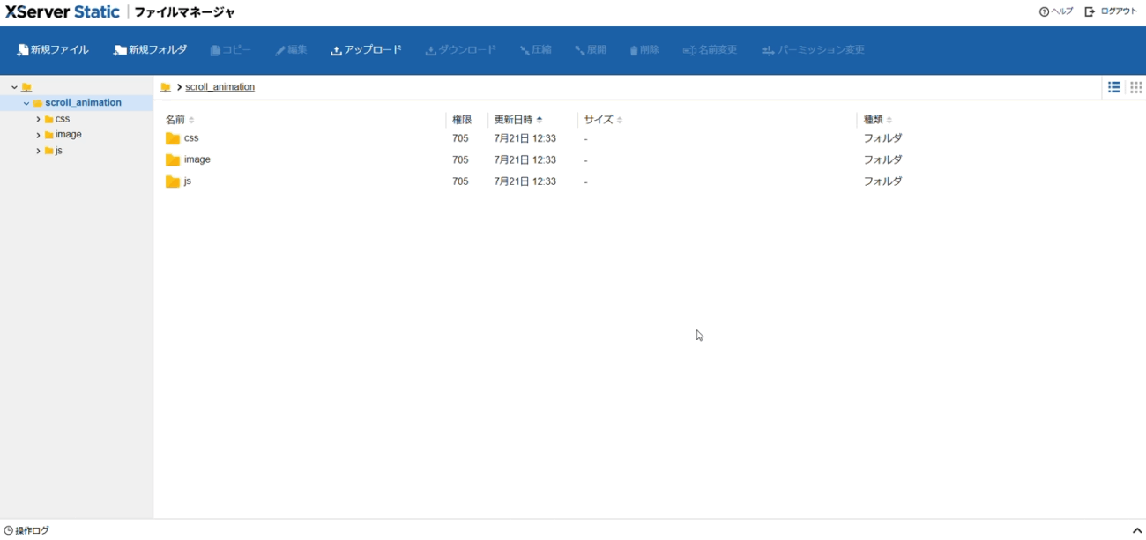Select the css folder icon in file list

click(x=173, y=138)
